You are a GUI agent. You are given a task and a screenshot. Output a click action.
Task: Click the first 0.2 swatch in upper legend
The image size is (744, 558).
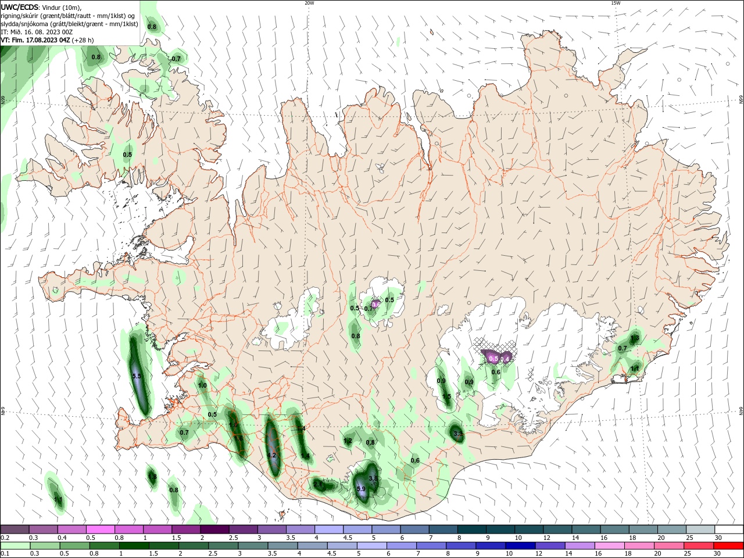15,530
